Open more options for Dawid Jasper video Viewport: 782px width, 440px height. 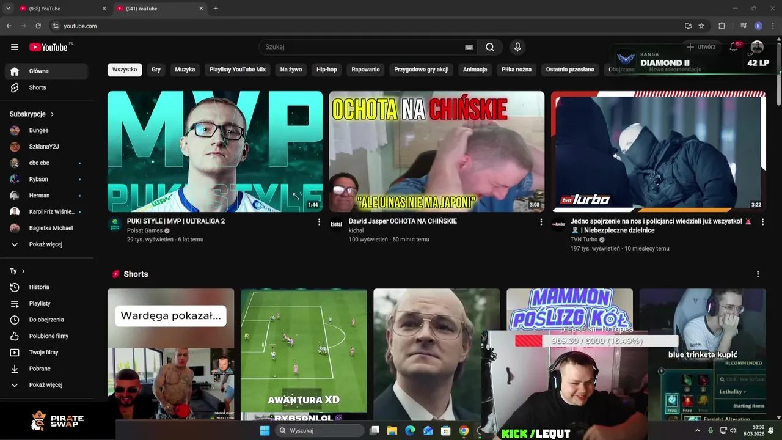pyautogui.click(x=541, y=222)
